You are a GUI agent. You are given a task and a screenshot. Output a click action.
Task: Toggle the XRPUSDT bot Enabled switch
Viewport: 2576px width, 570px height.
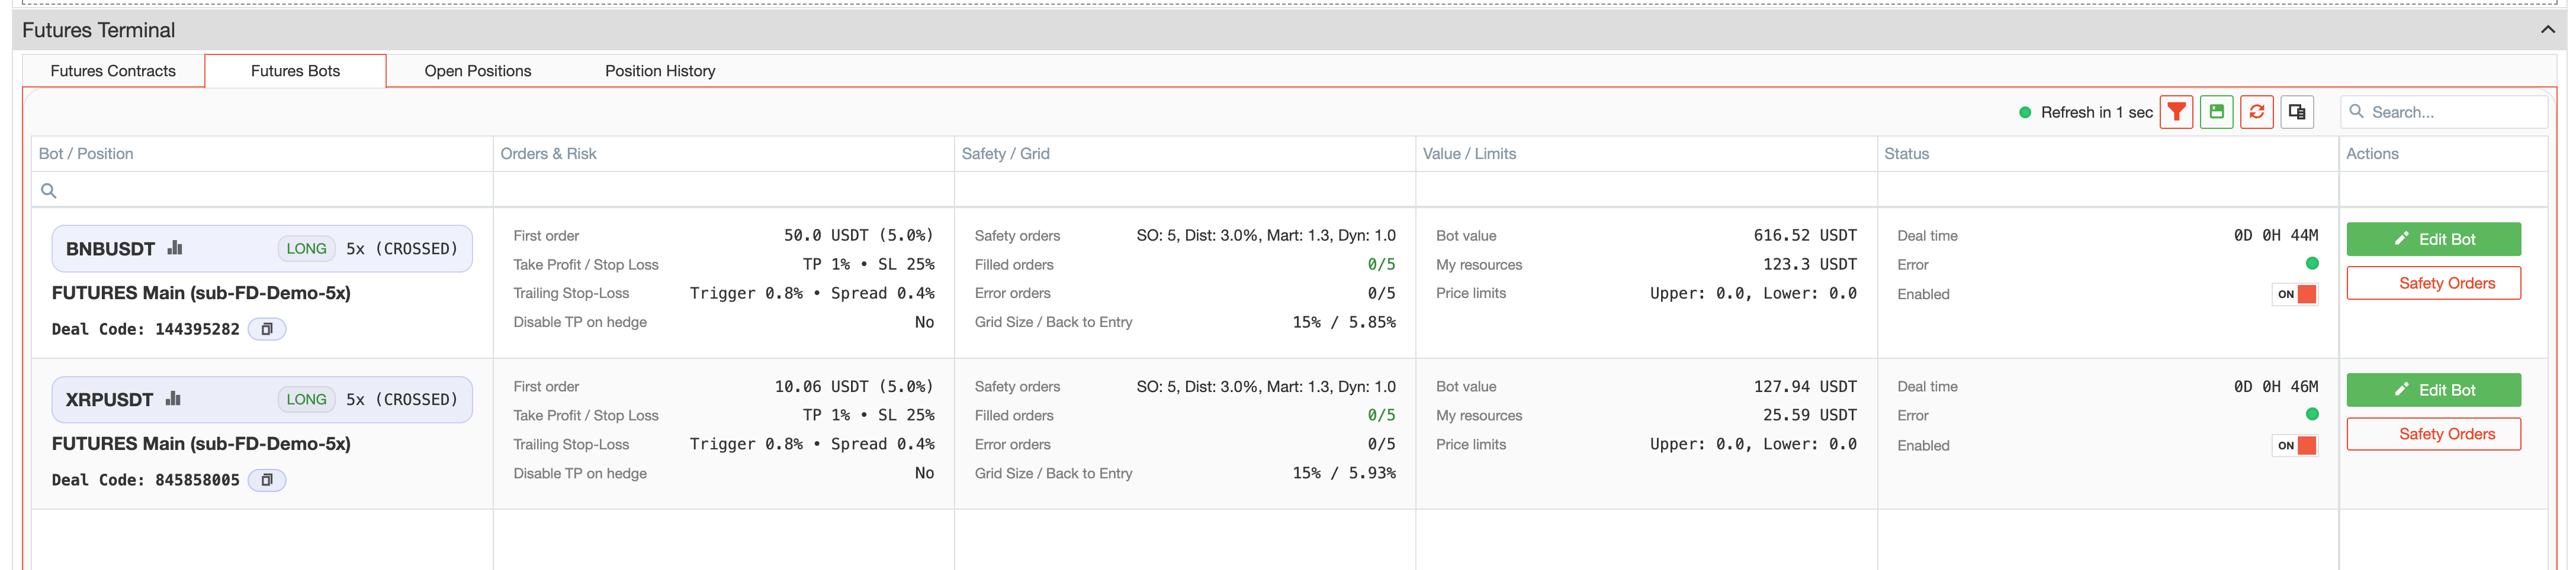coord(2295,445)
